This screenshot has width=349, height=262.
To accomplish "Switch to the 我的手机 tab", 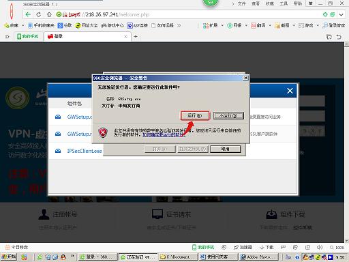I will tap(28, 36).
